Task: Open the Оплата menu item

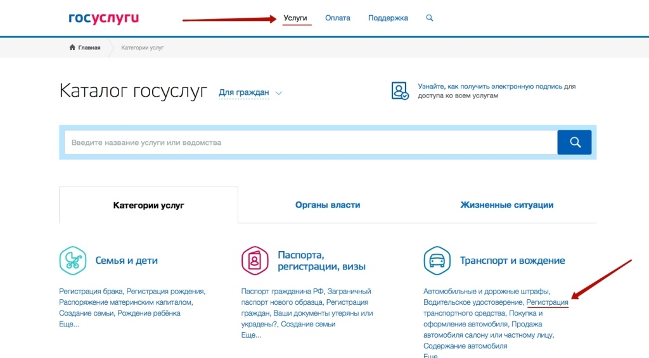Action: pos(338,18)
